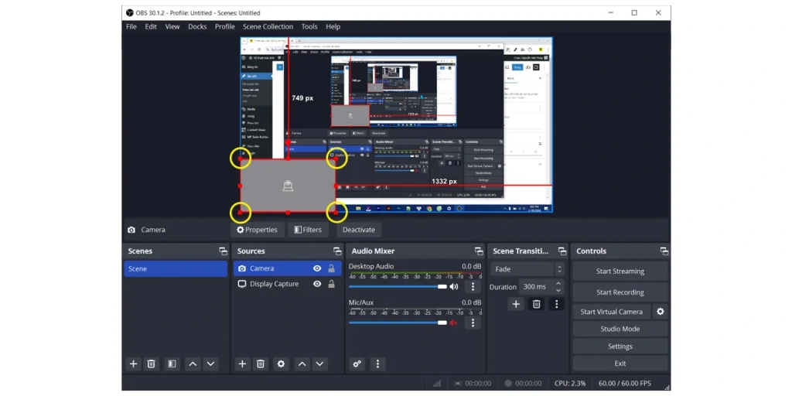The image size is (792, 396).
Task: Unmute the Mic/Aux channel
Action: pos(453,323)
